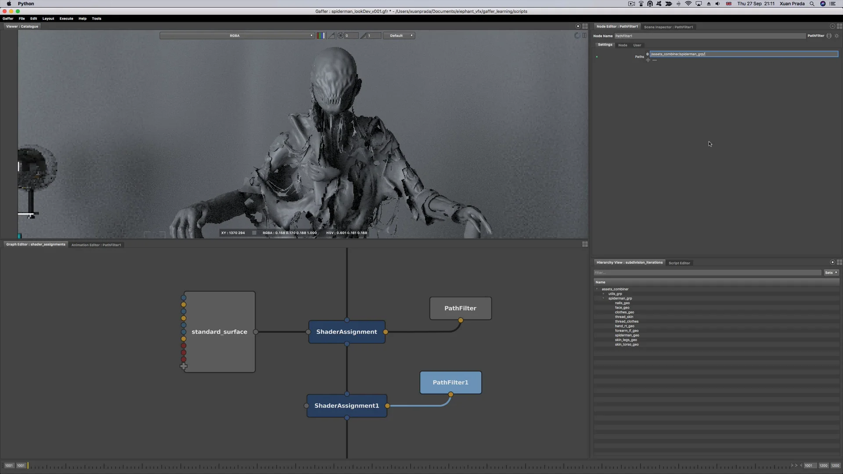
Task: Select the ShaderAssignment1 node
Action: 347,406
